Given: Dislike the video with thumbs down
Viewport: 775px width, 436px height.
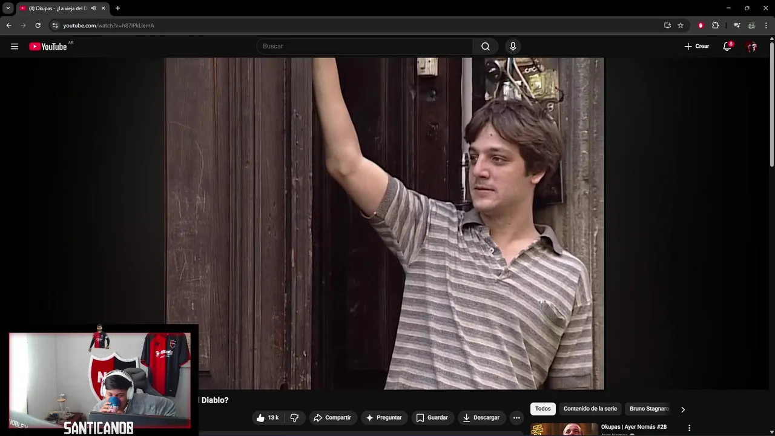Looking at the screenshot, I should click(x=294, y=418).
